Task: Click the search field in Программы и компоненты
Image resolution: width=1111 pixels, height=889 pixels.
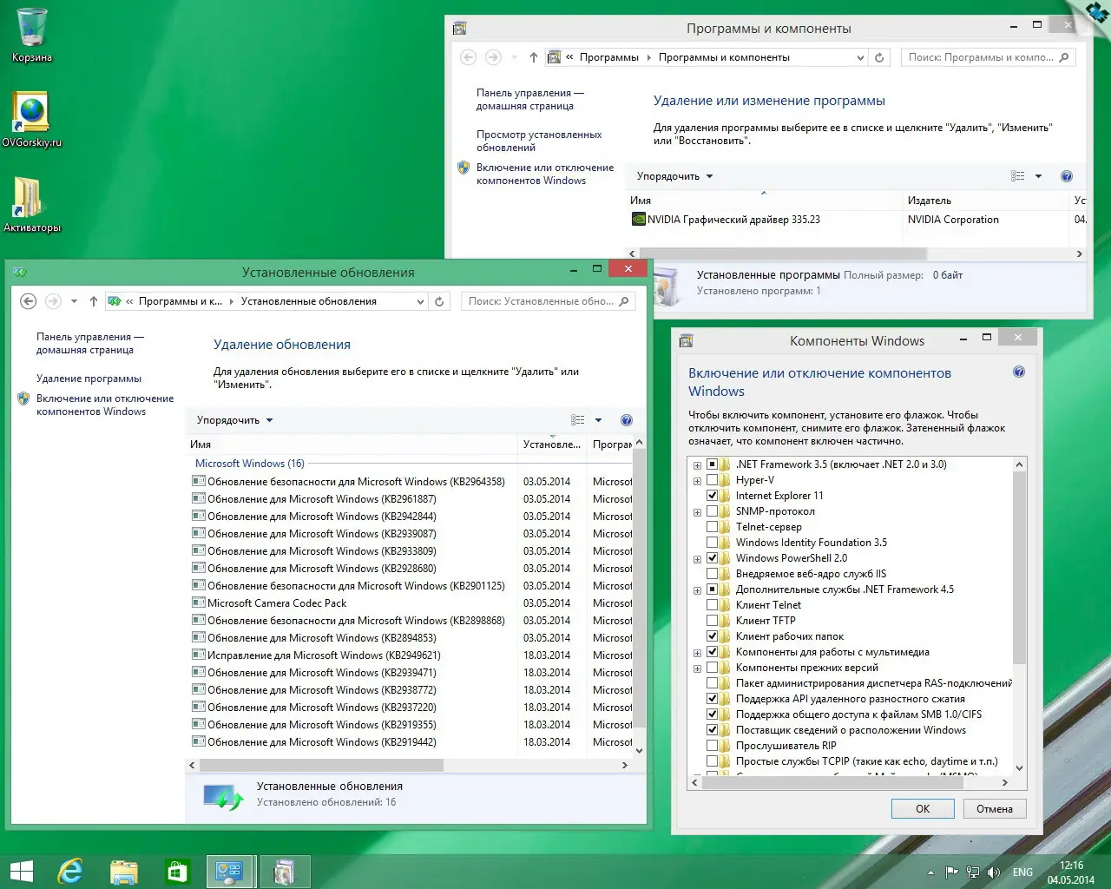Action: pos(981,57)
